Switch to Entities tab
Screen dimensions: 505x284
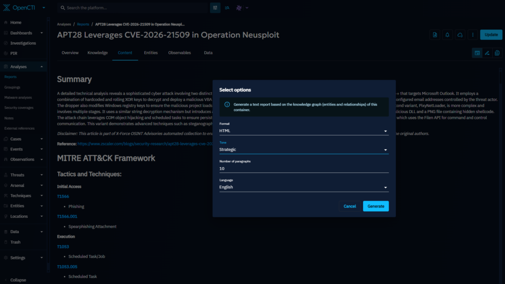coord(151,53)
